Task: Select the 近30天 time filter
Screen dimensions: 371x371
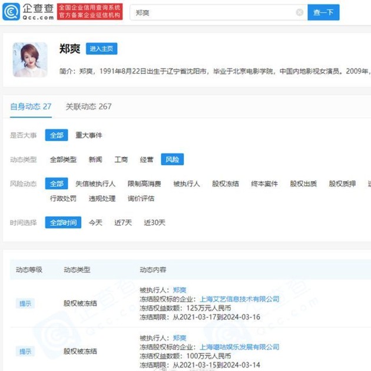Action: pos(154,223)
